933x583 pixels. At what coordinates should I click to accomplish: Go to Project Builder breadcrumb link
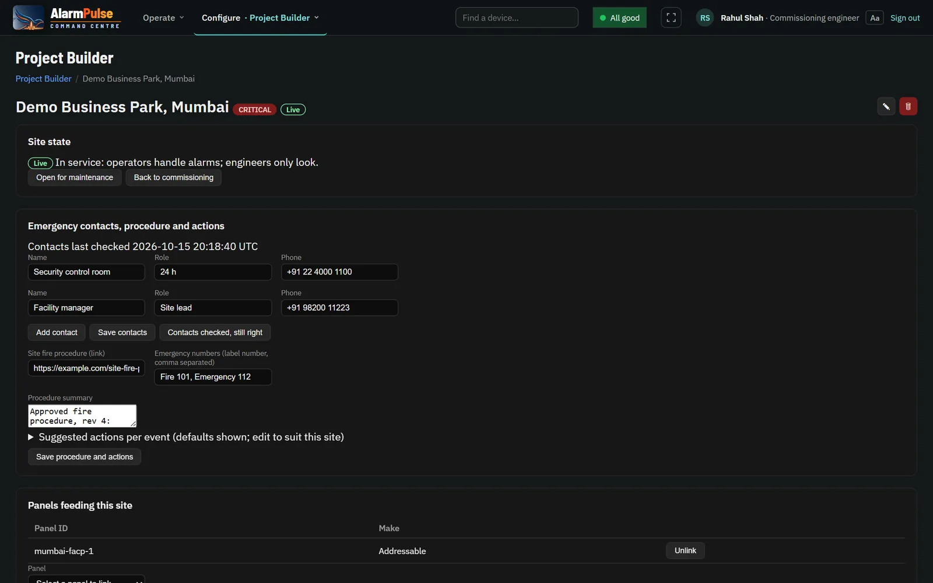click(x=44, y=79)
